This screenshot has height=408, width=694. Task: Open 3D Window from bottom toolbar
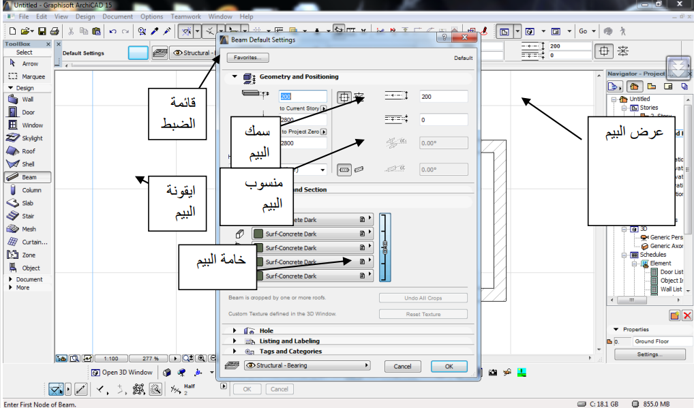click(x=122, y=373)
